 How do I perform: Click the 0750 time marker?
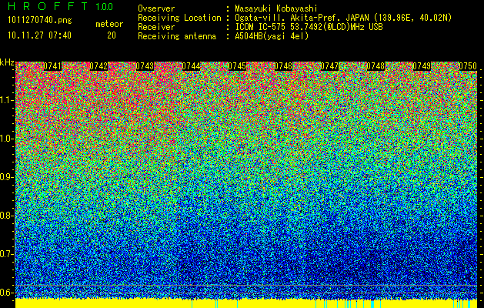pos(468,66)
